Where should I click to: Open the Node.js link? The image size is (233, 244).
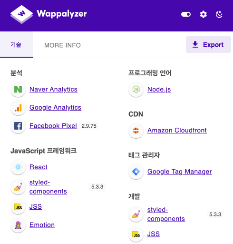(159, 89)
